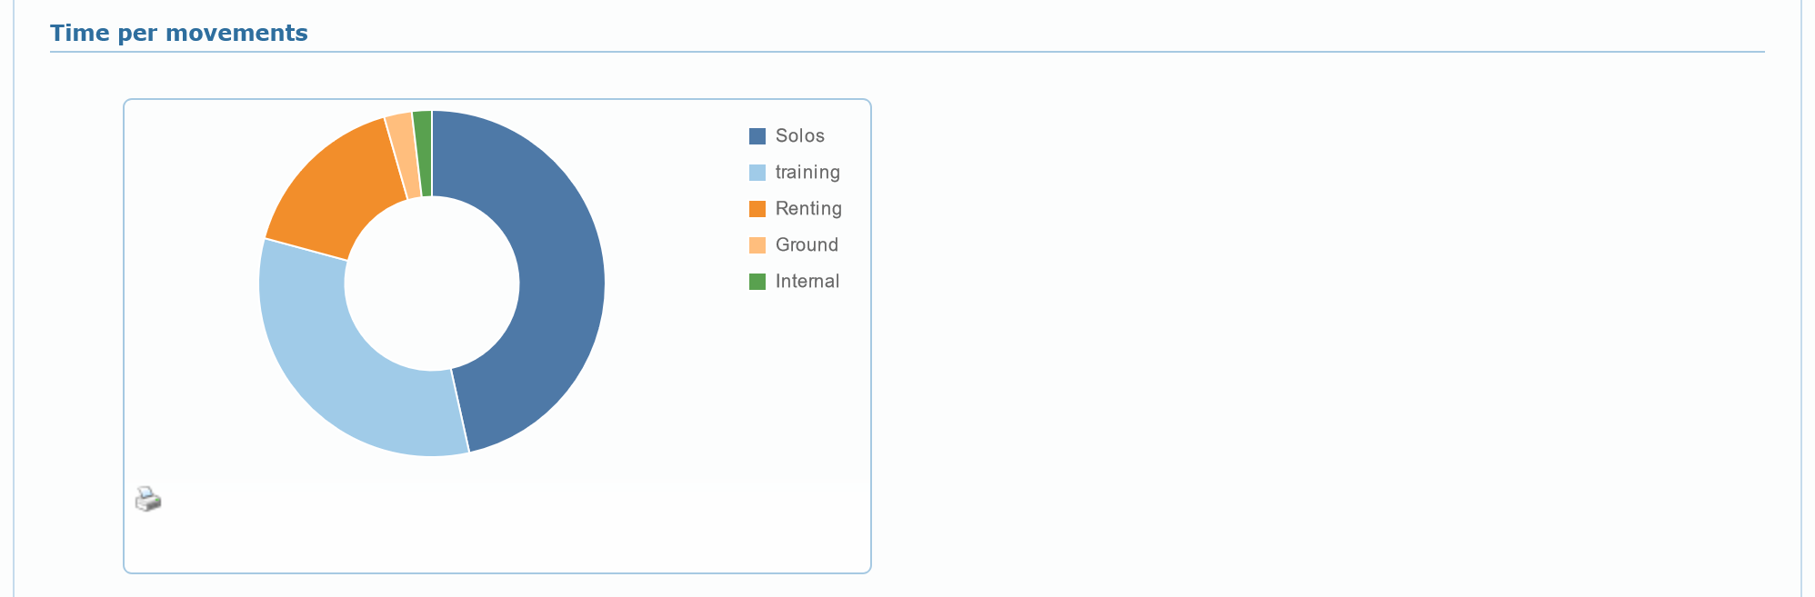Click the orange Renting legend swatch

click(757, 209)
